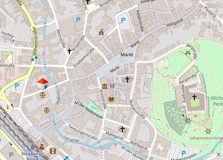Click the church cross south of Markt
223x160 pixels.
coord(127,80)
